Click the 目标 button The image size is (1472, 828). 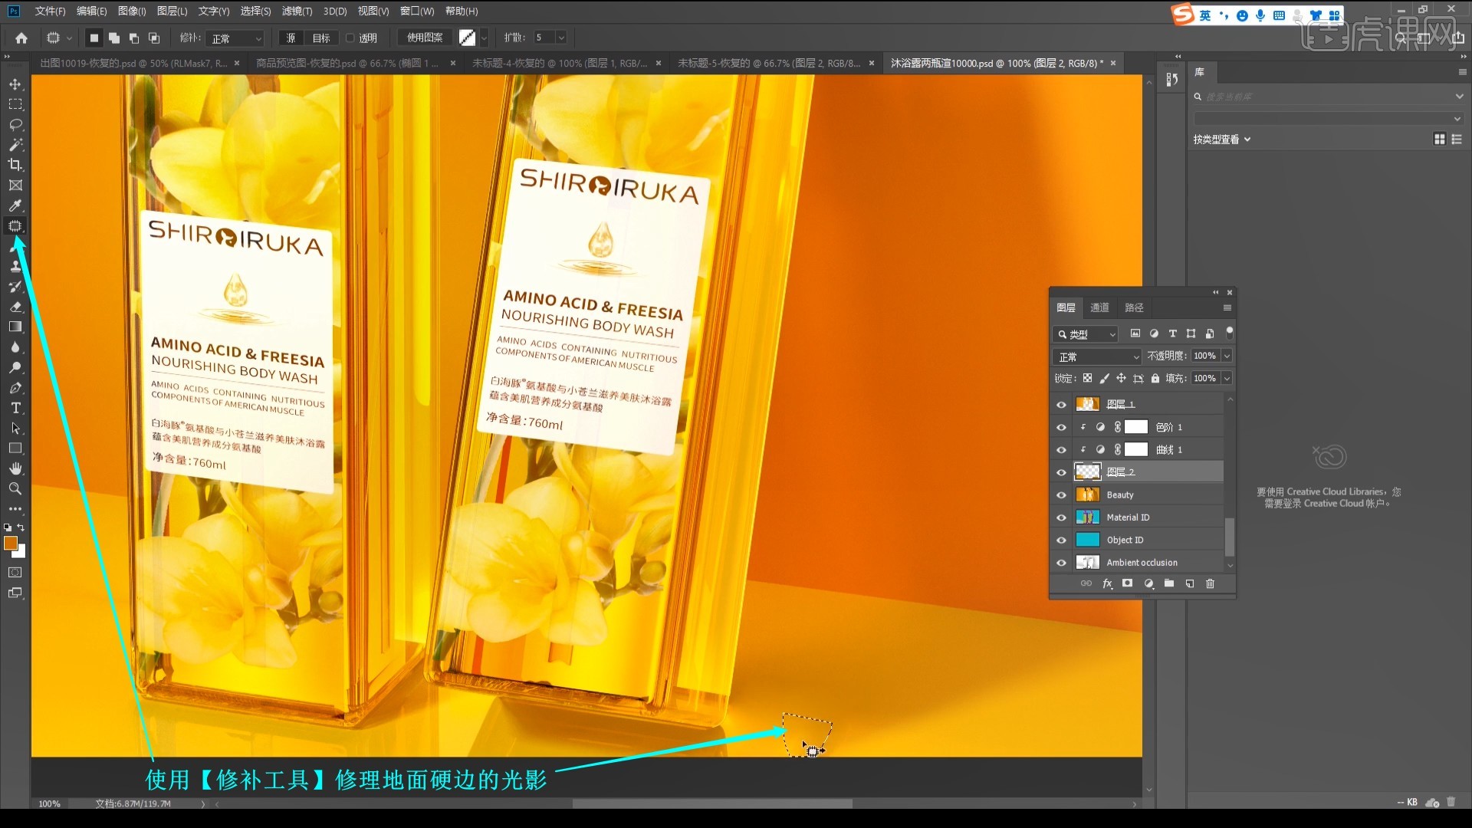coord(321,38)
